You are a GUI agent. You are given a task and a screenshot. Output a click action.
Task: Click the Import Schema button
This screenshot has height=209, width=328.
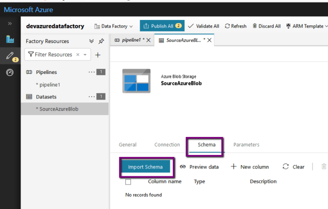pyautogui.click(x=145, y=167)
